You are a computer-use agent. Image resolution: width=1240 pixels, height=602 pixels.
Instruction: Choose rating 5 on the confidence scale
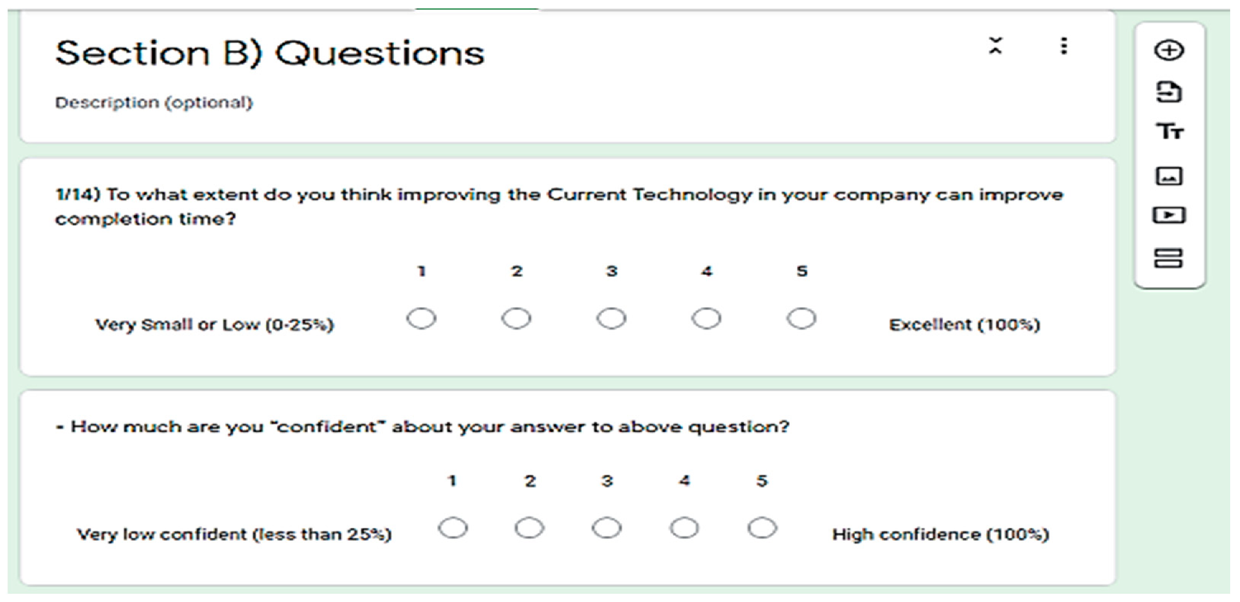pyautogui.click(x=762, y=528)
